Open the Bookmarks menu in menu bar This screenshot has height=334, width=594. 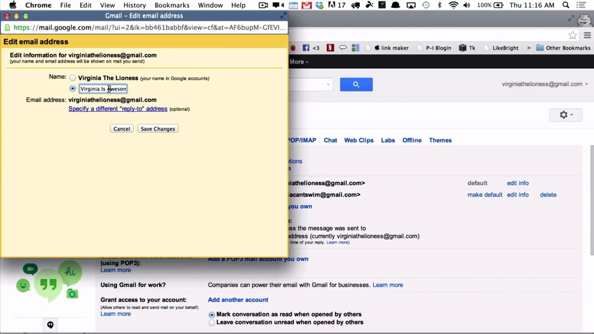tap(172, 5)
